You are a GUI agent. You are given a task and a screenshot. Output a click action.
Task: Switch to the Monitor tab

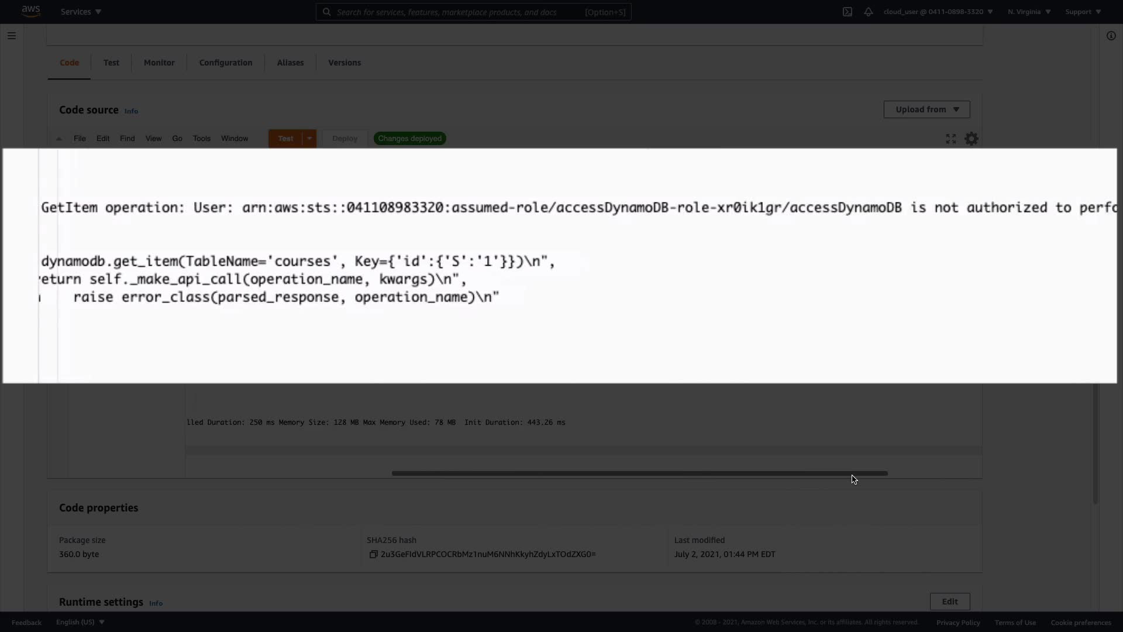click(159, 63)
